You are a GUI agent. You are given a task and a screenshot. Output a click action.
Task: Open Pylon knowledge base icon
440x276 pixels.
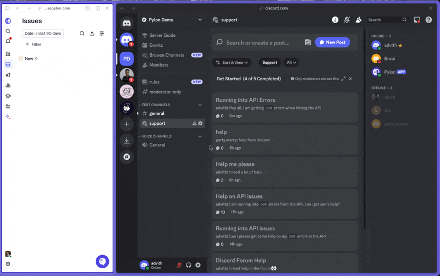pyautogui.click(x=8, y=96)
